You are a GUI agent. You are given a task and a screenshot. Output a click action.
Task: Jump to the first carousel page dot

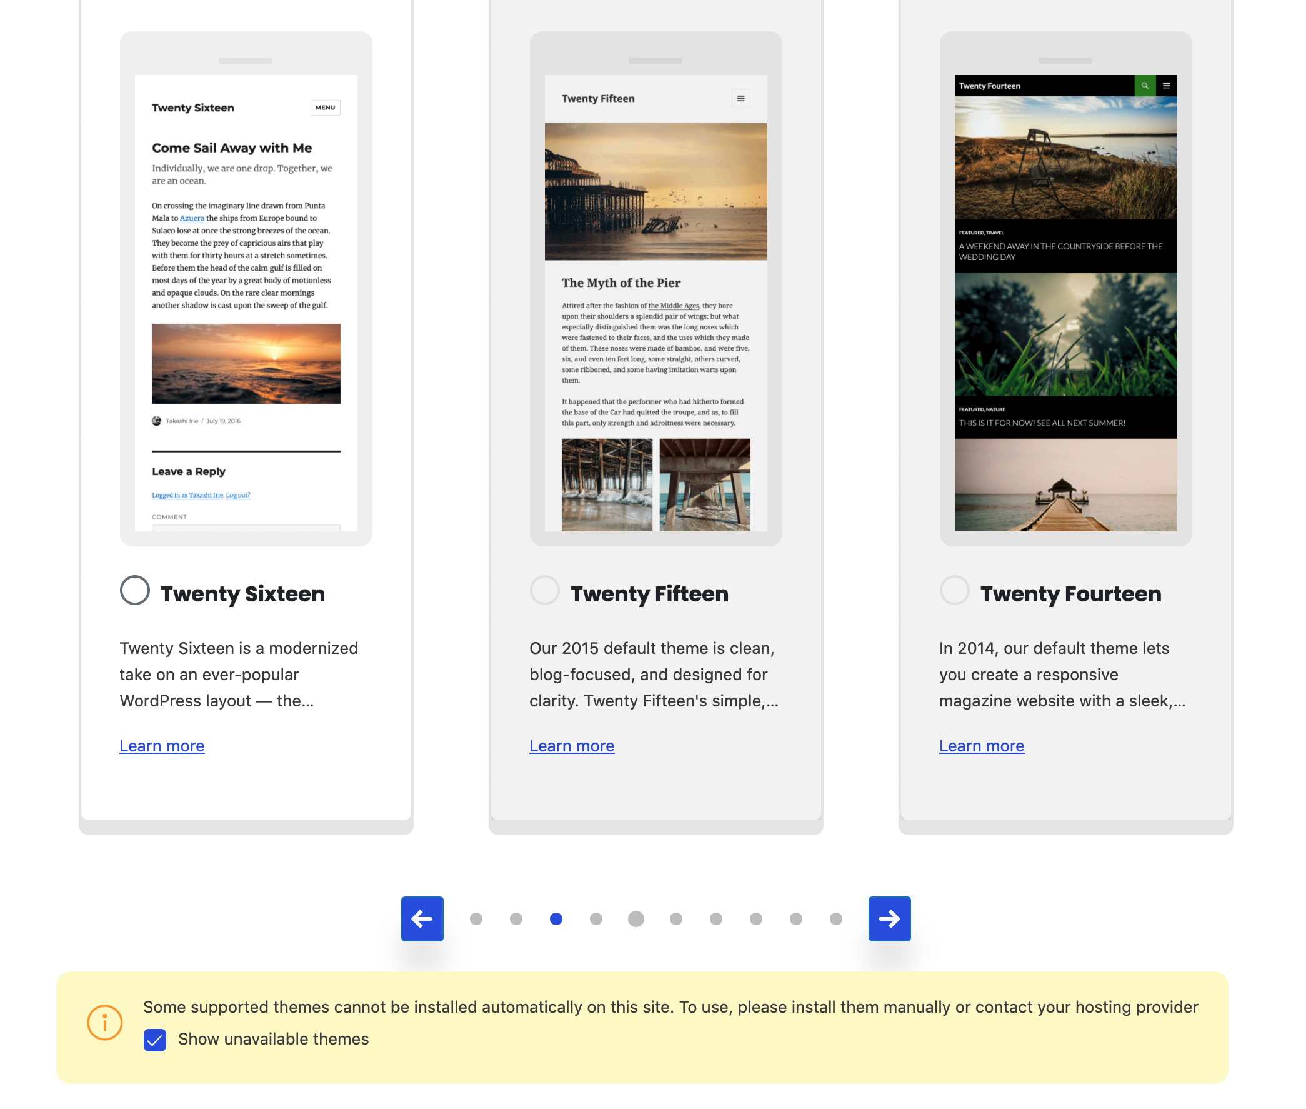tap(476, 918)
